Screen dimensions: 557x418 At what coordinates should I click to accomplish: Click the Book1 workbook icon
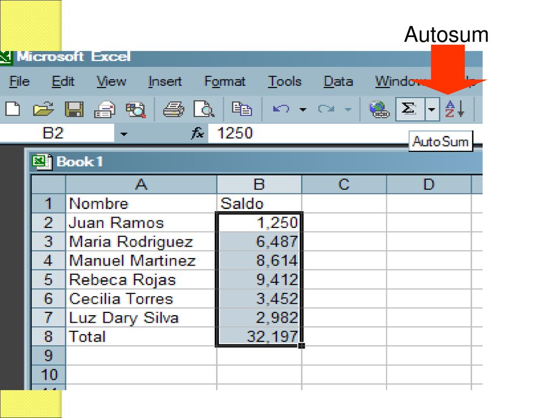pyautogui.click(x=42, y=162)
